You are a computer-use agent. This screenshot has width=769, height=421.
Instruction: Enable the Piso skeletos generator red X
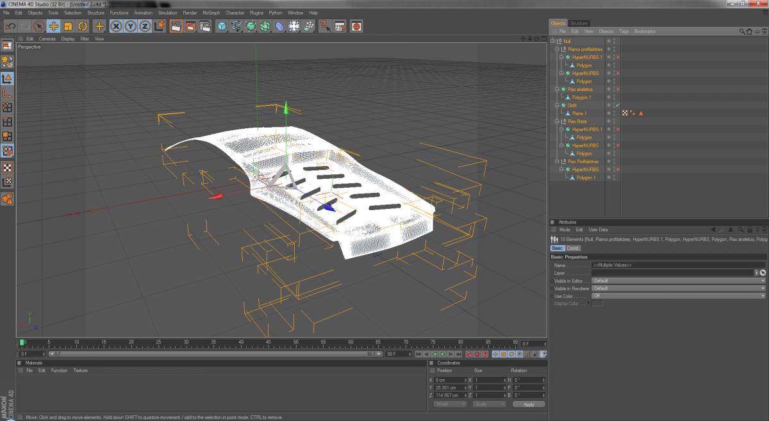coord(618,90)
